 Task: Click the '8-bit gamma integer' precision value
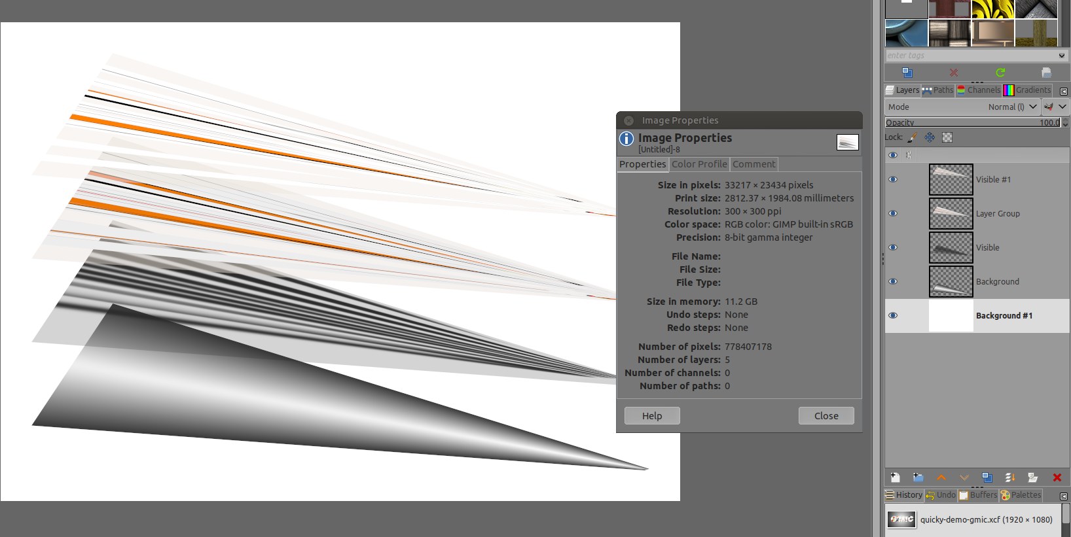(x=769, y=237)
